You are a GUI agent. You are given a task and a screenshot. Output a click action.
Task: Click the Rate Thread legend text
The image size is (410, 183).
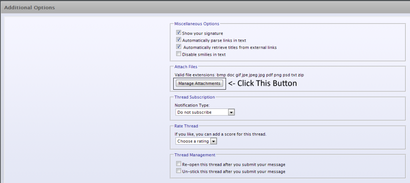click(186, 126)
